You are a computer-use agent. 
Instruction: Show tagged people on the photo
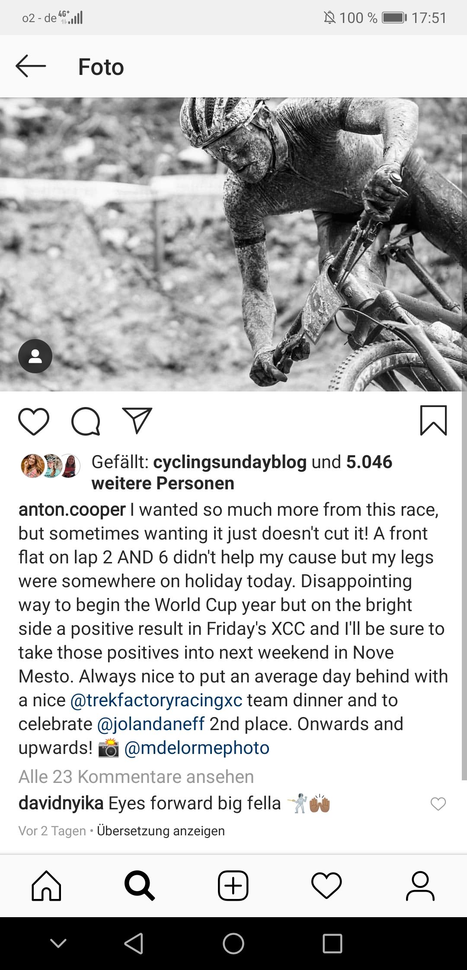[x=35, y=356]
